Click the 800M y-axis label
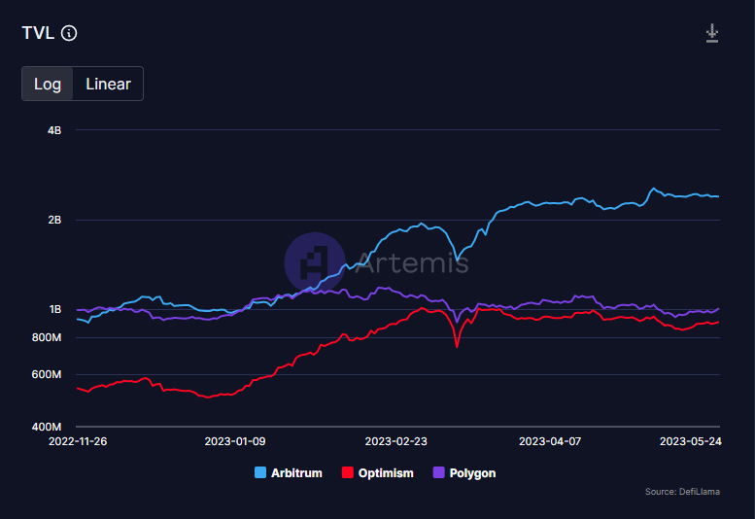755x519 pixels. tap(47, 337)
